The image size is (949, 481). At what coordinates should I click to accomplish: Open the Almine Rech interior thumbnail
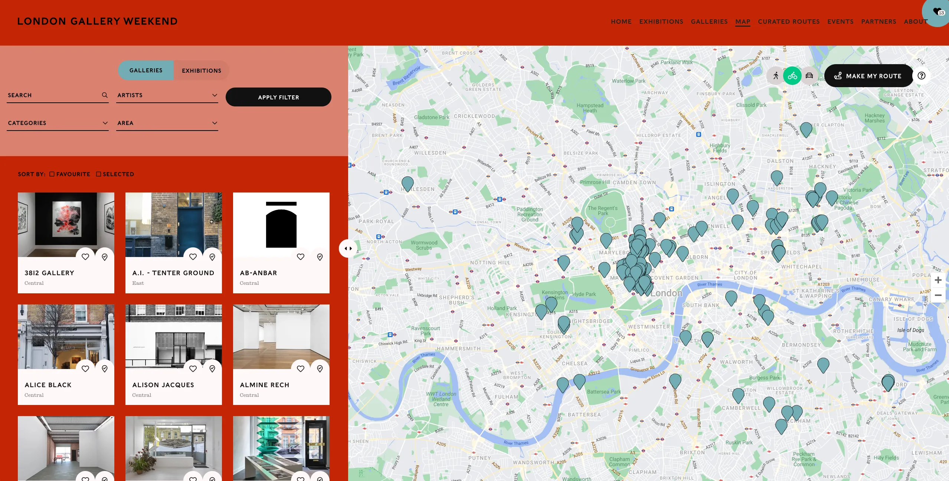(x=281, y=337)
